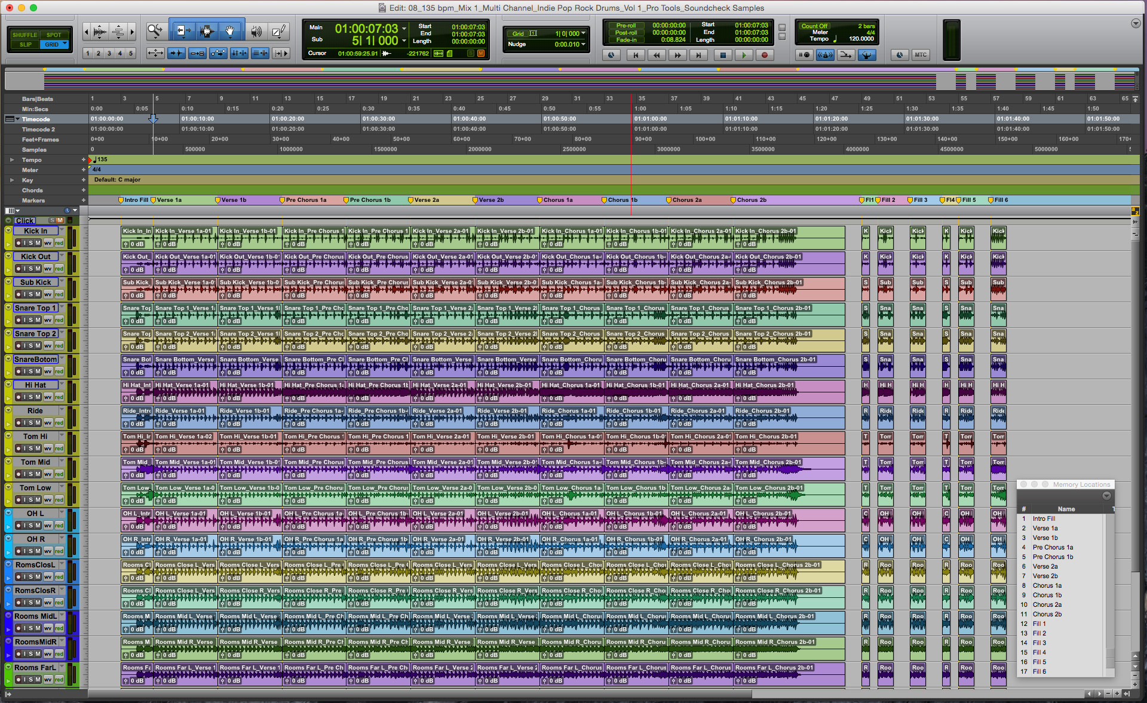Expand the Key ruler disclosure triangle
Screen dimensions: 1147x703
coord(12,180)
